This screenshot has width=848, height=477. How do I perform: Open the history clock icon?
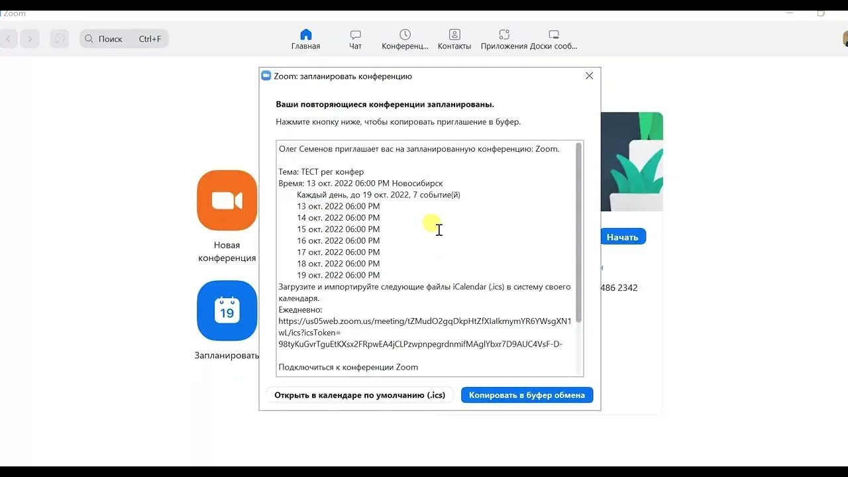[60, 39]
